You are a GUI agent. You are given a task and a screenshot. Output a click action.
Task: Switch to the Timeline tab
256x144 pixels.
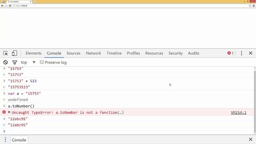[x=114, y=53]
